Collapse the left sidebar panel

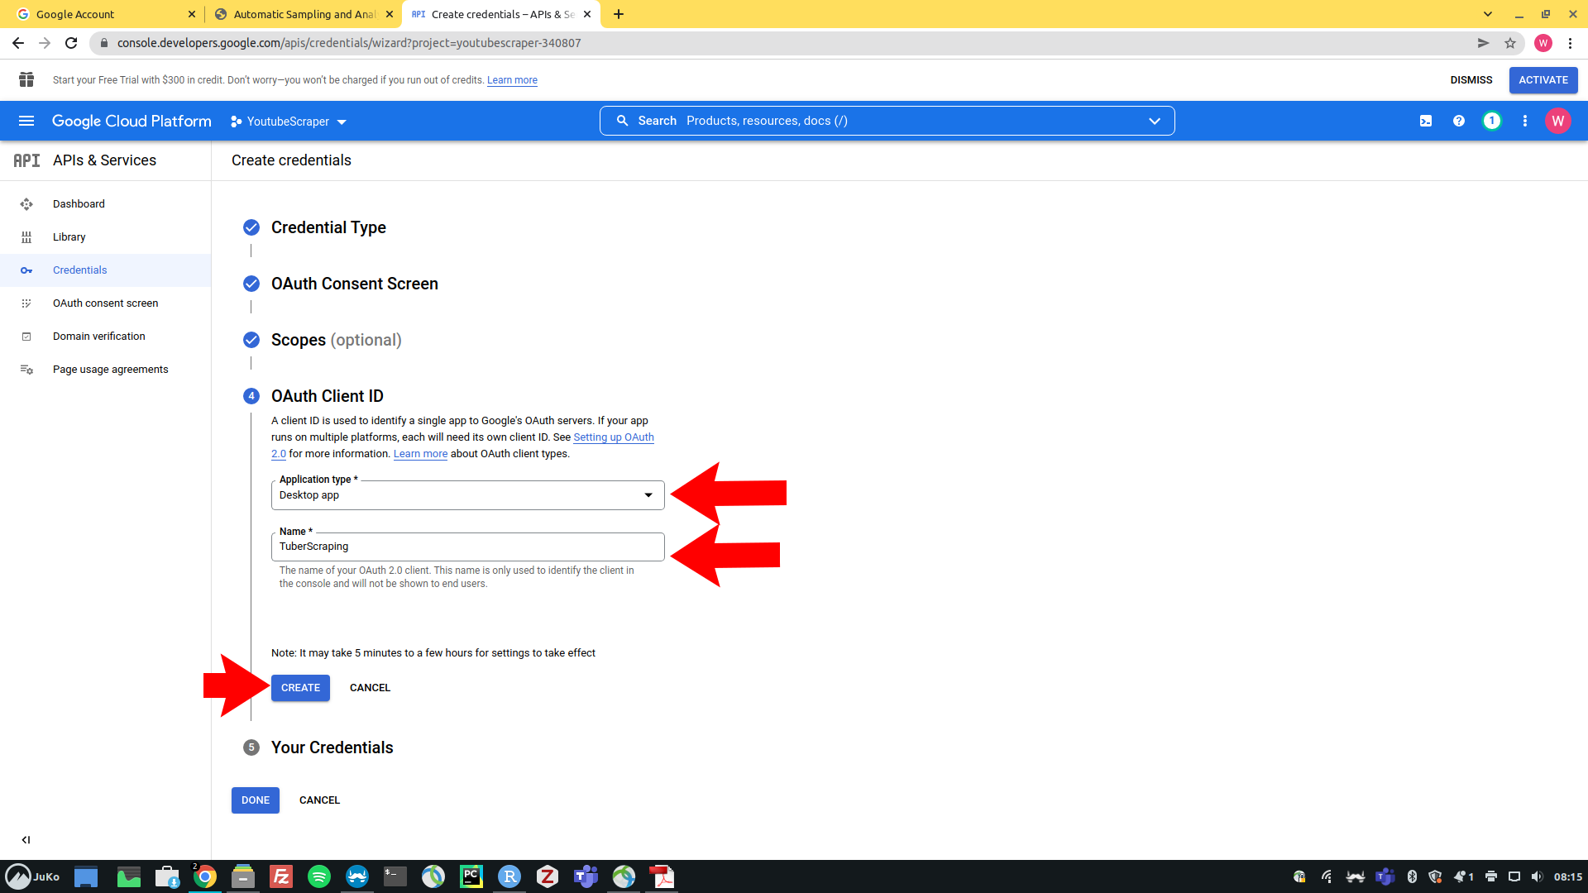pyautogui.click(x=26, y=839)
